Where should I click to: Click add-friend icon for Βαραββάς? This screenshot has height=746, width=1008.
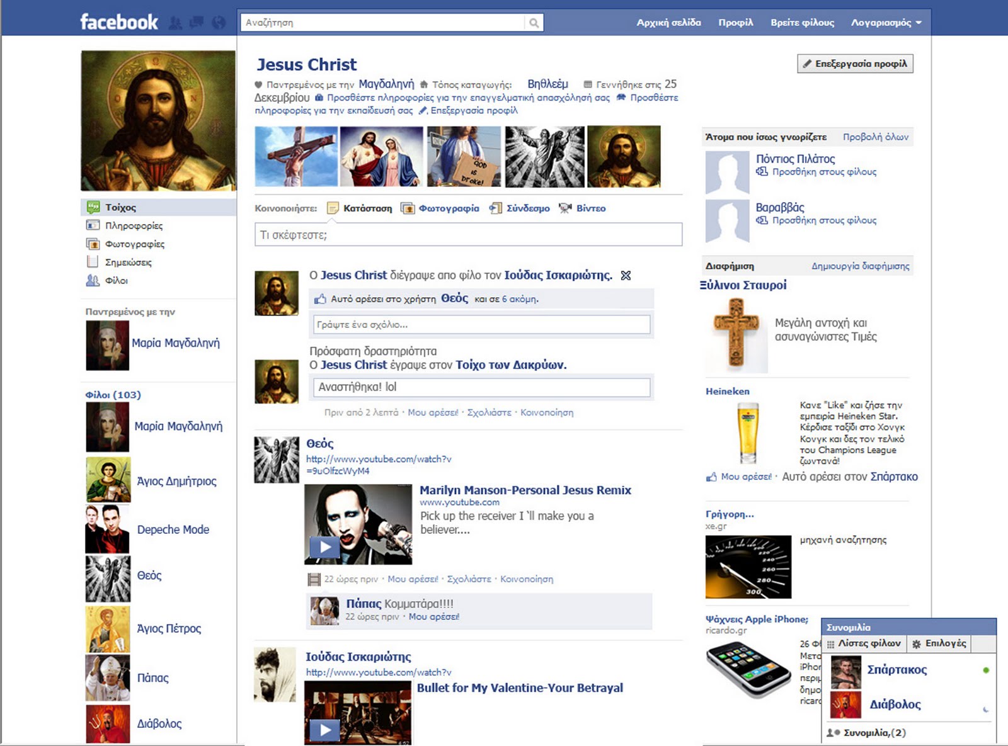coord(762,220)
